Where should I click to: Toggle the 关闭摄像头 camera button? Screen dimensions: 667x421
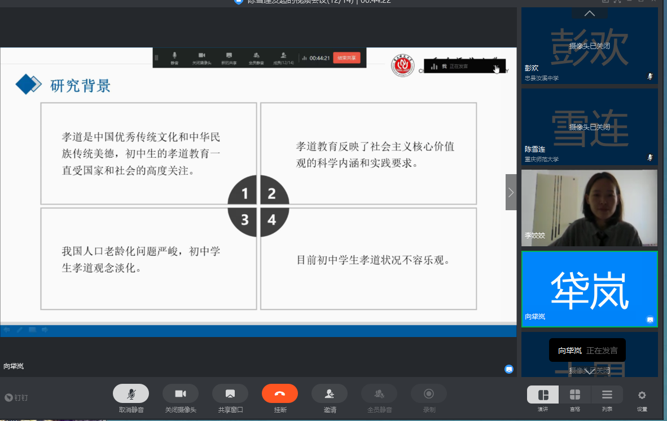click(x=181, y=393)
